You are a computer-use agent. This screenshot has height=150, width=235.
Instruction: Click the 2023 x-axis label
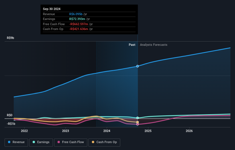(66, 131)
